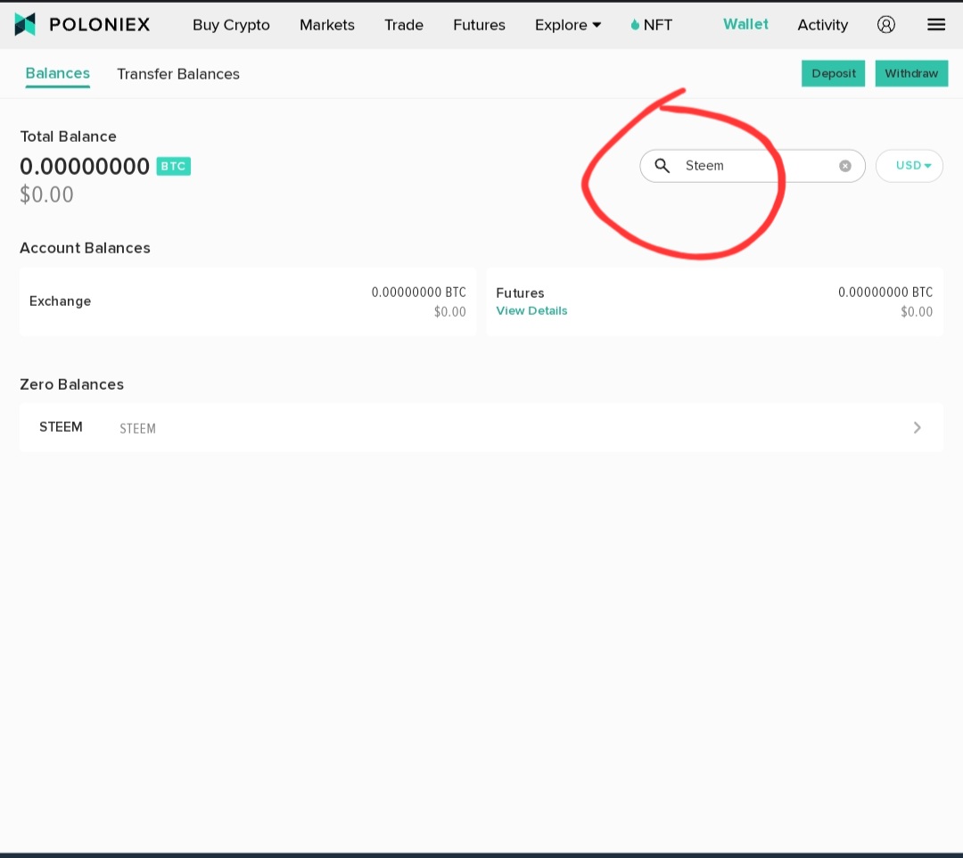The height and width of the screenshot is (858, 963).
Task: Switch to the Balances tab
Action: pos(58,74)
